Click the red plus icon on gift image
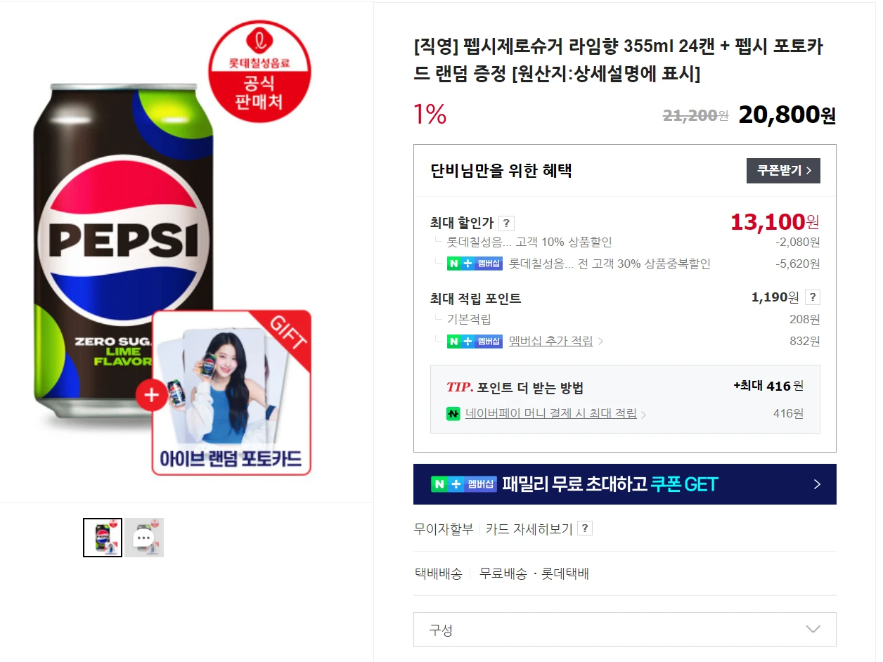The width and height of the screenshot is (883, 662). 152,395
